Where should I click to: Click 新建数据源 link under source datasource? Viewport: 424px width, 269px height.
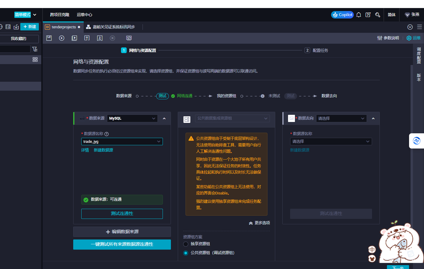click(x=103, y=150)
